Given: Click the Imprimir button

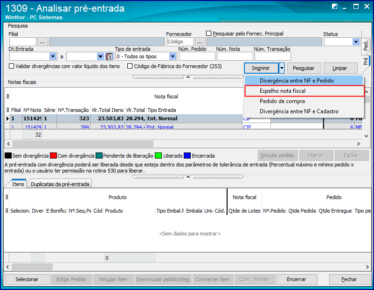Looking at the screenshot, I should (x=261, y=68).
